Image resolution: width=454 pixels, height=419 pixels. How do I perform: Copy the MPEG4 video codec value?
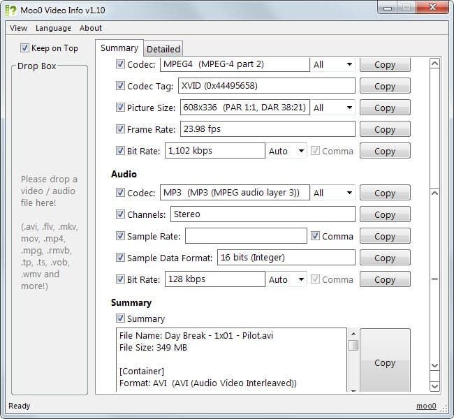pos(385,64)
